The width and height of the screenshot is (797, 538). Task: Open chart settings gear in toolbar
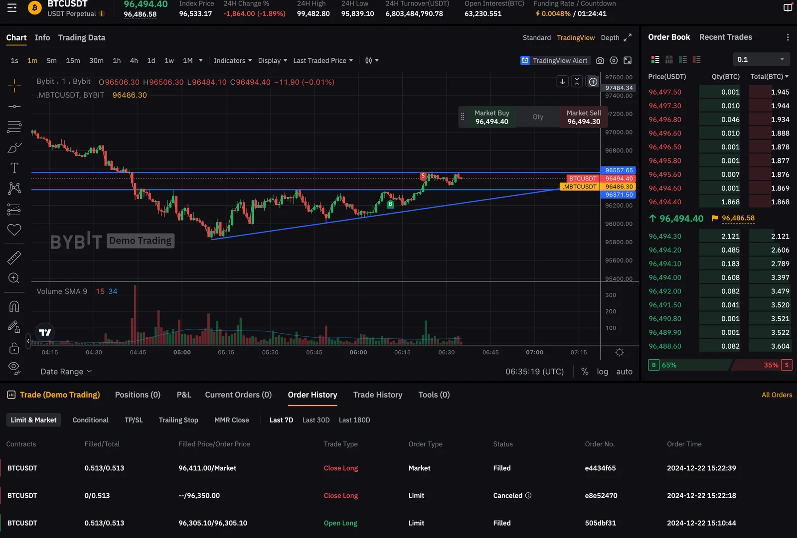(614, 60)
